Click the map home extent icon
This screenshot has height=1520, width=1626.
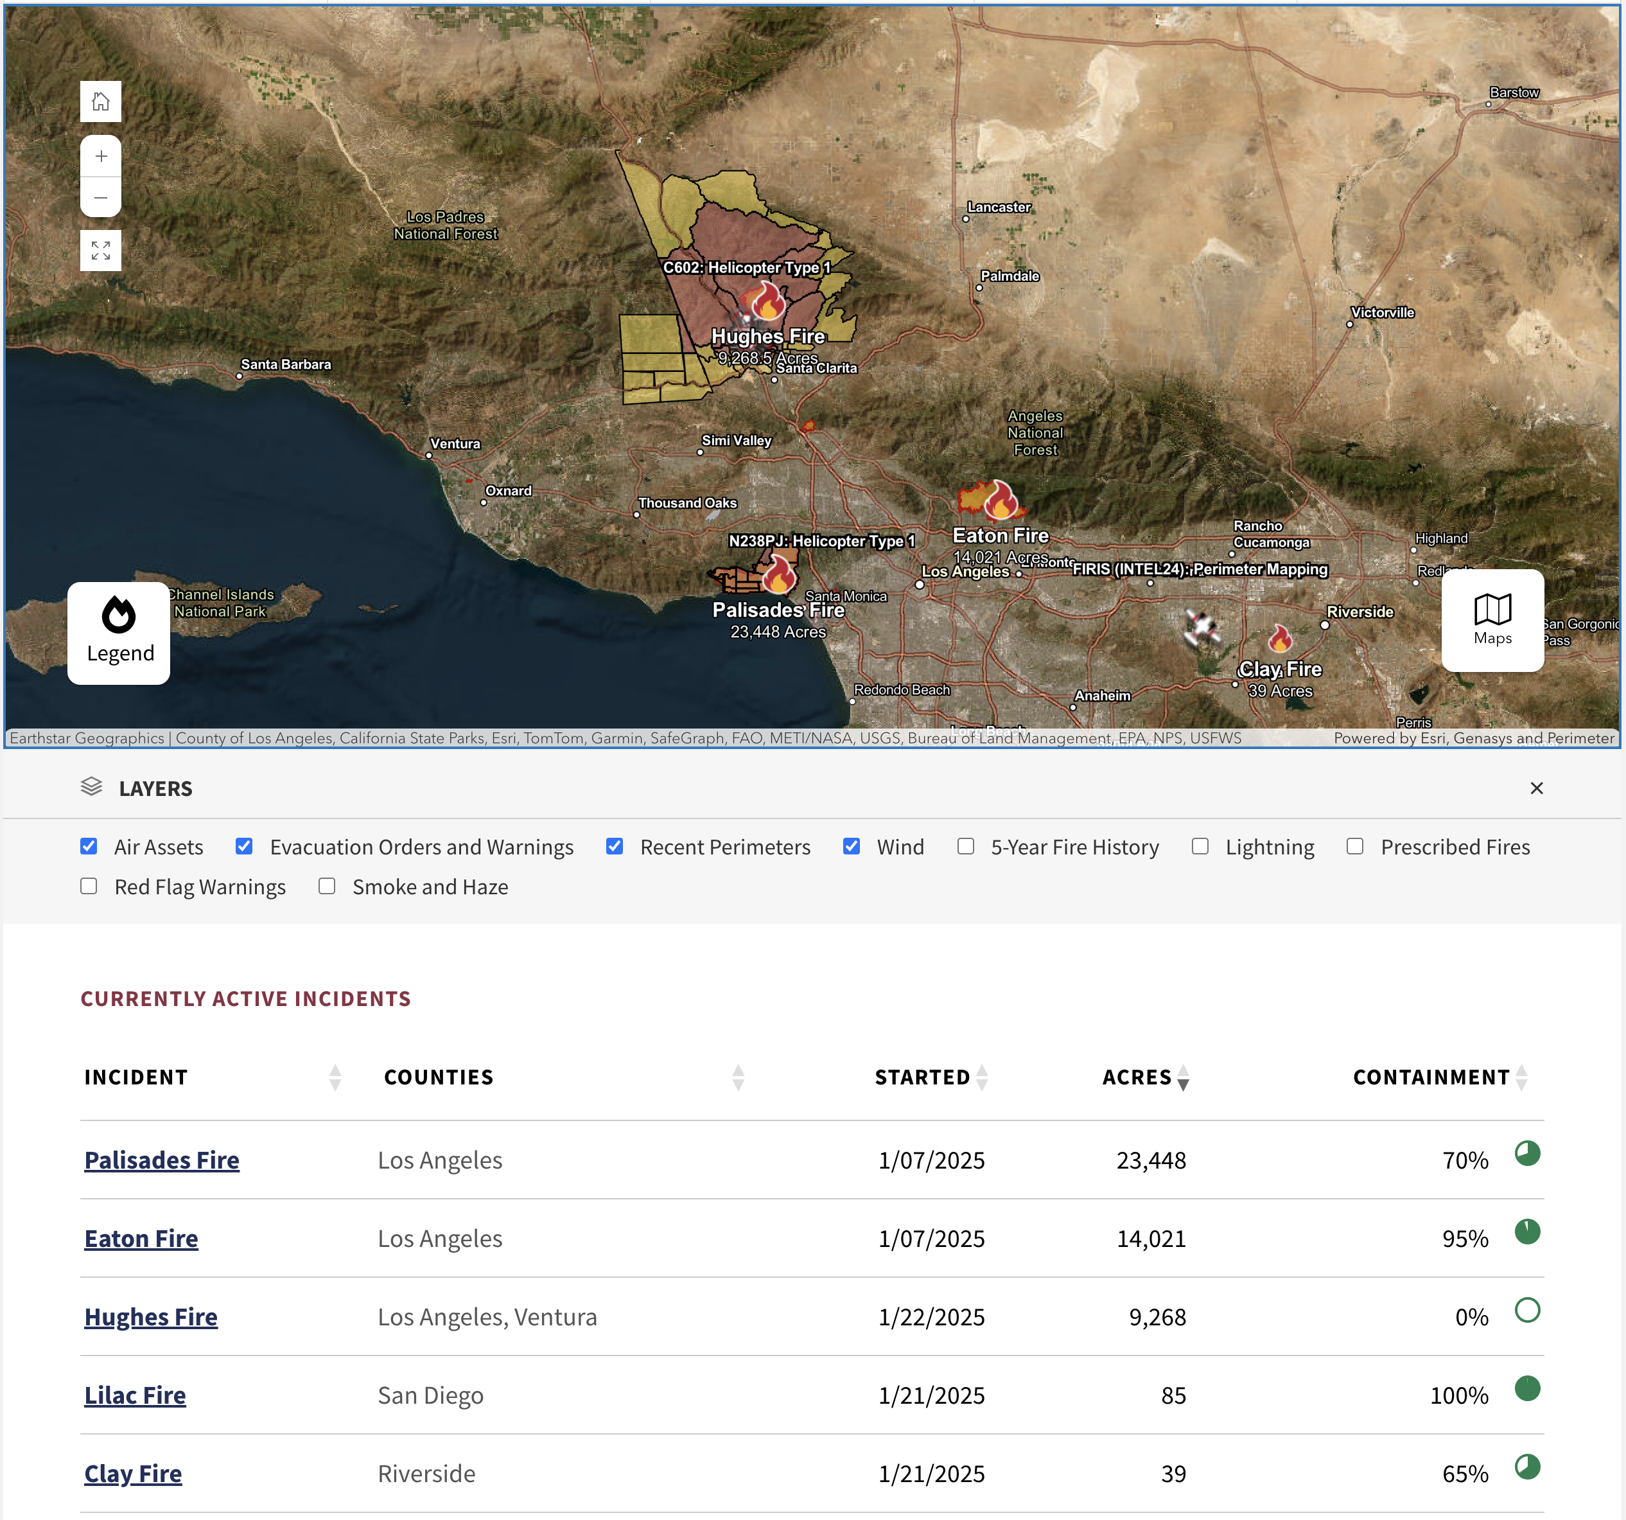(x=101, y=102)
